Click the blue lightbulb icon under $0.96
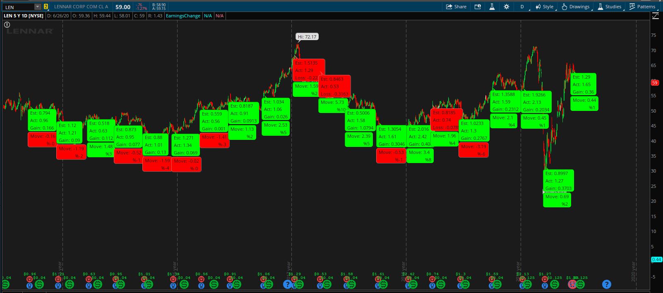The height and width of the screenshot is (293, 663). [29, 285]
